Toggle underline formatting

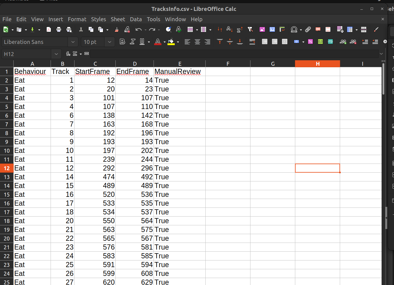point(142,42)
